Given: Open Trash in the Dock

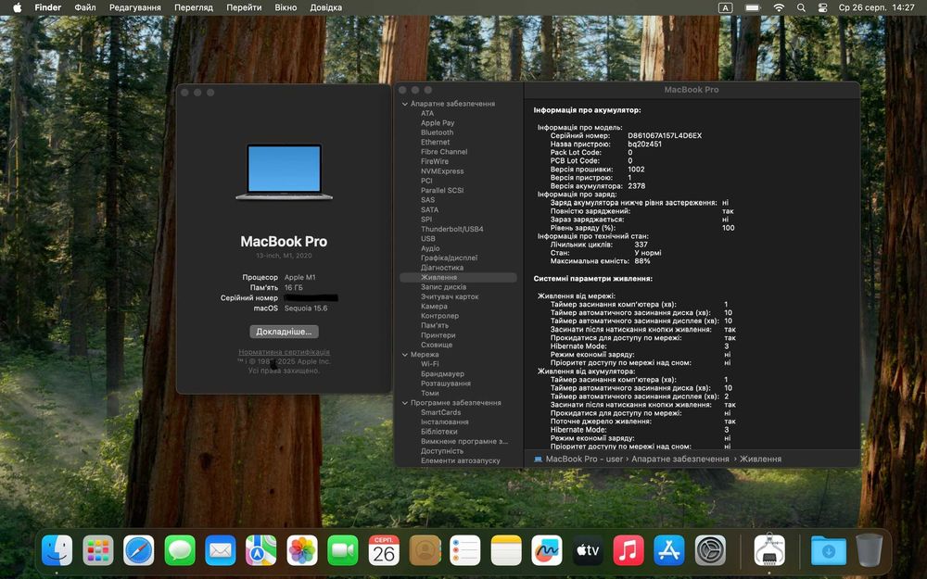Looking at the screenshot, I should coord(870,549).
